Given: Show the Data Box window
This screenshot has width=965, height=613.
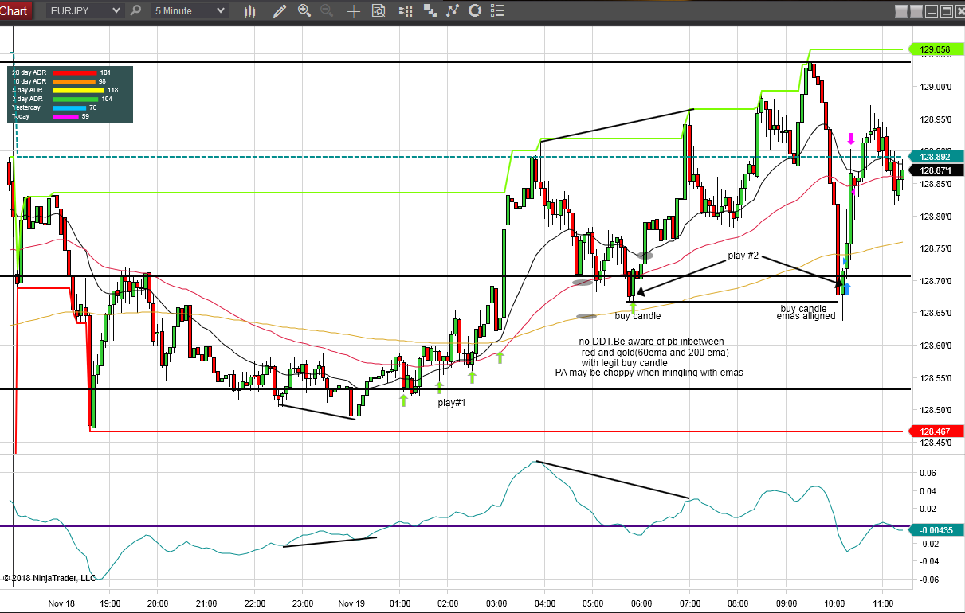Looking at the screenshot, I should [379, 11].
